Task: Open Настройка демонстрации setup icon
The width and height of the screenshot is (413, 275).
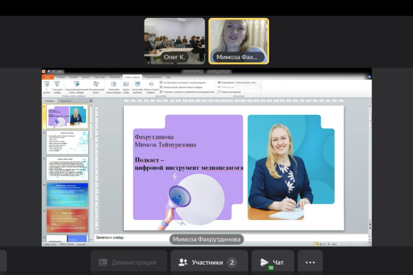Action: click(114, 85)
